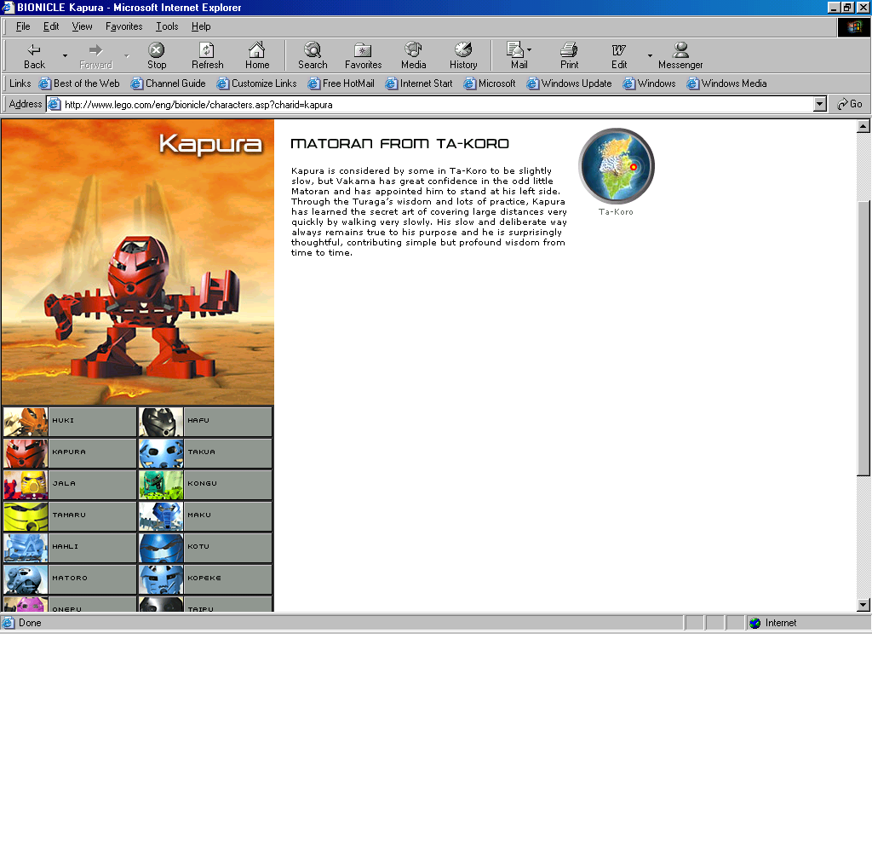Open Channel Guide links bar item
Image resolution: width=872 pixels, height=852 pixels.
click(169, 83)
